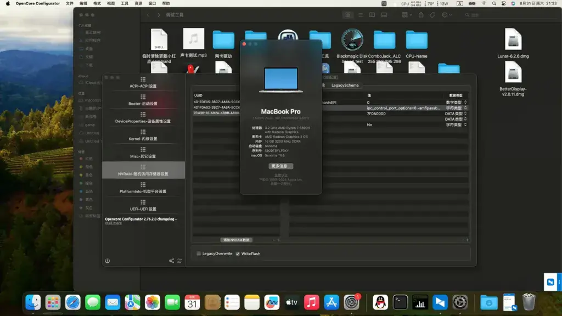Open the 帮助 menu in the menu bar

tap(166, 4)
